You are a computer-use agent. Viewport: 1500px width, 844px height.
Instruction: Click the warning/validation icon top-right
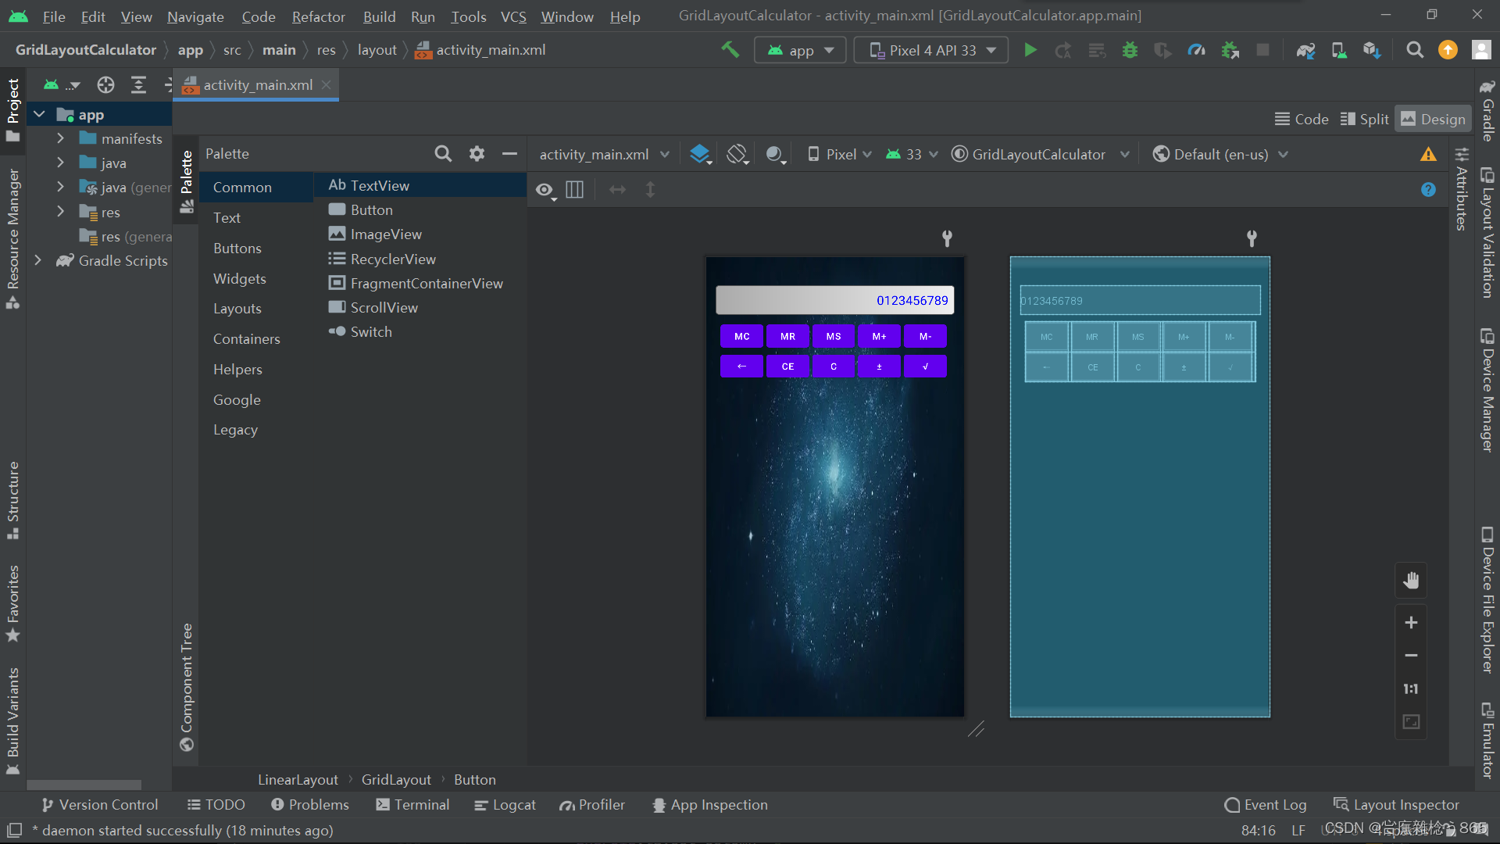coord(1429,155)
